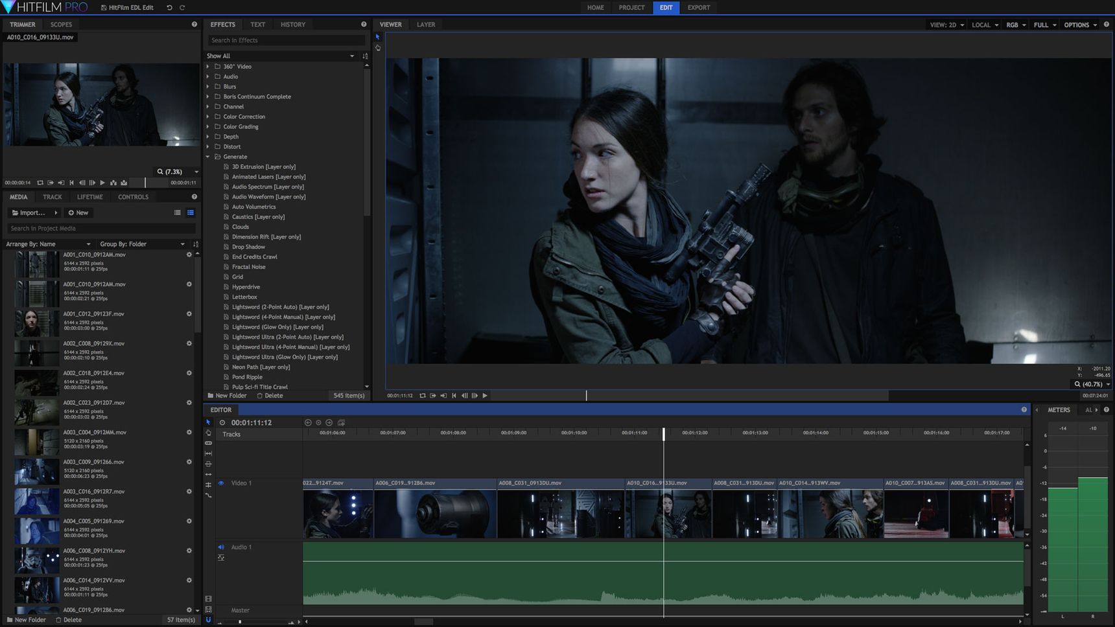This screenshot has width=1115, height=627.
Task: Click the sort order icon in Effects panel
Action: [365, 56]
